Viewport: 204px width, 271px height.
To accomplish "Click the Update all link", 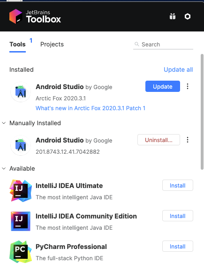I will [178, 70].
